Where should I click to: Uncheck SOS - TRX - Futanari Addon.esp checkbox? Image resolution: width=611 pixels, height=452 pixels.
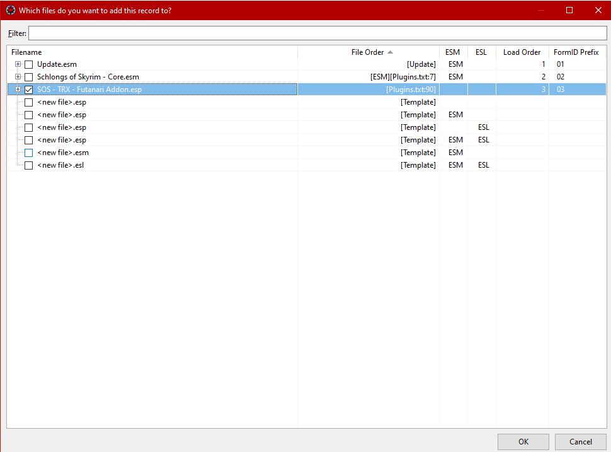pos(28,90)
